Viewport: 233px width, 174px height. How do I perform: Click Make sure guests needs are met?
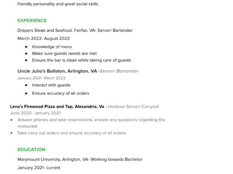coord(64,53)
